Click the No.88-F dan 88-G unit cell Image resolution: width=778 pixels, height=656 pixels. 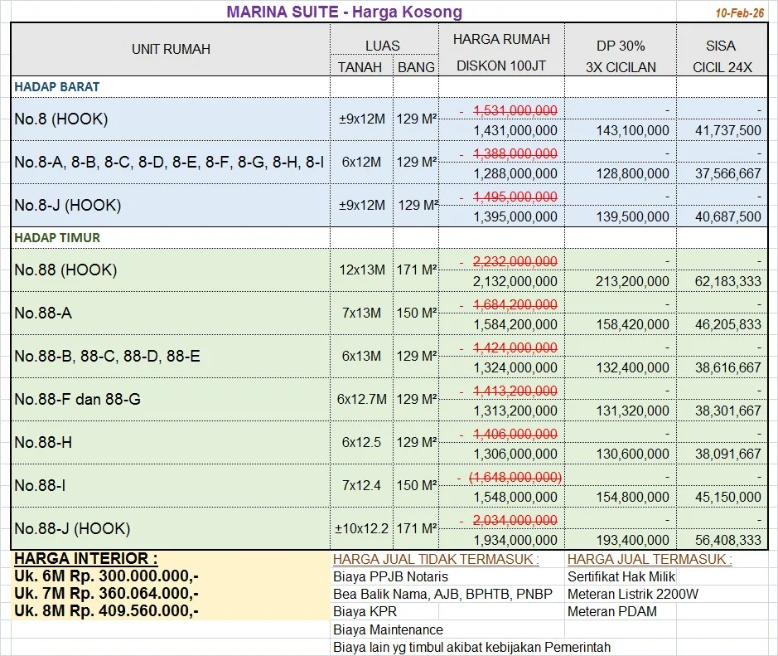[x=78, y=400]
